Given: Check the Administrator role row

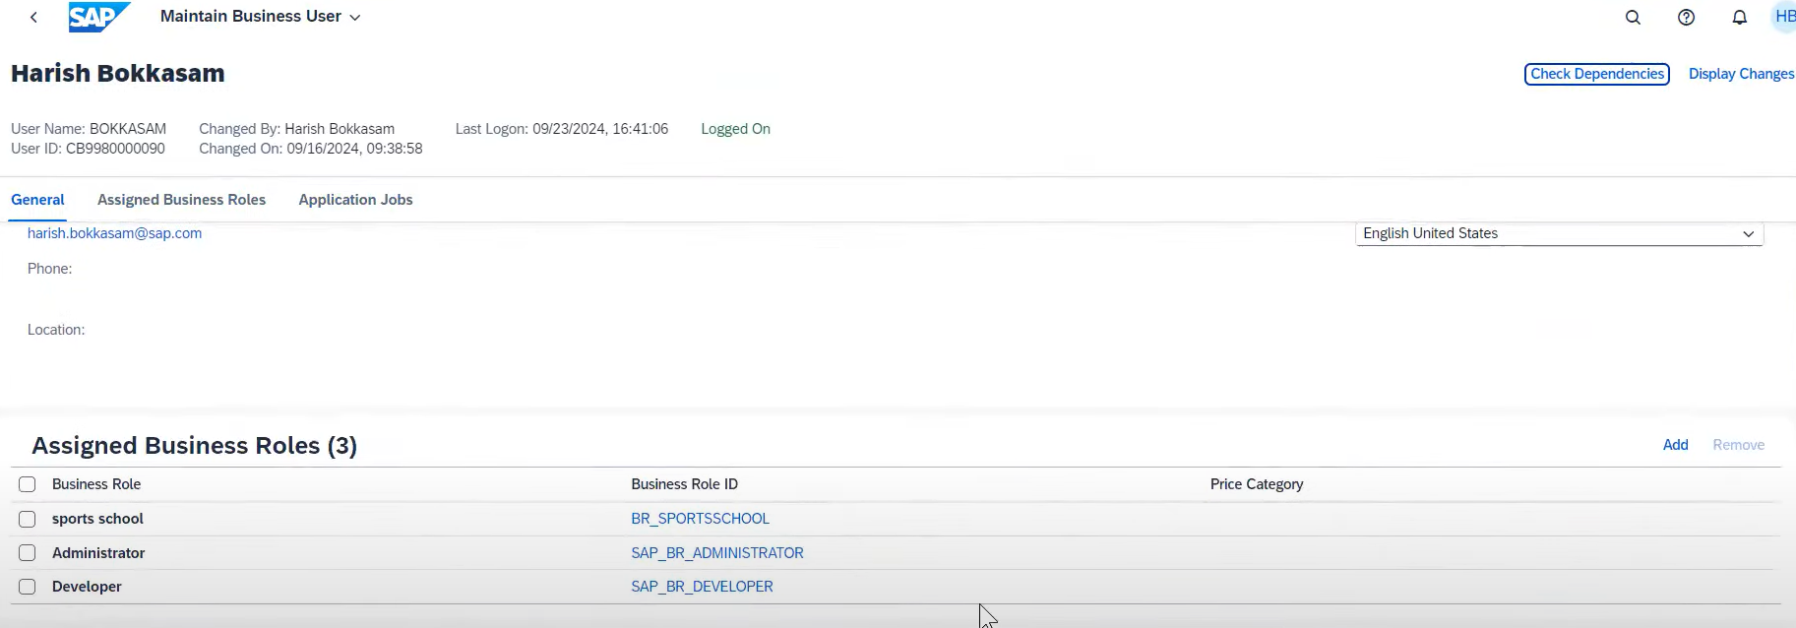Looking at the screenshot, I should (x=28, y=553).
